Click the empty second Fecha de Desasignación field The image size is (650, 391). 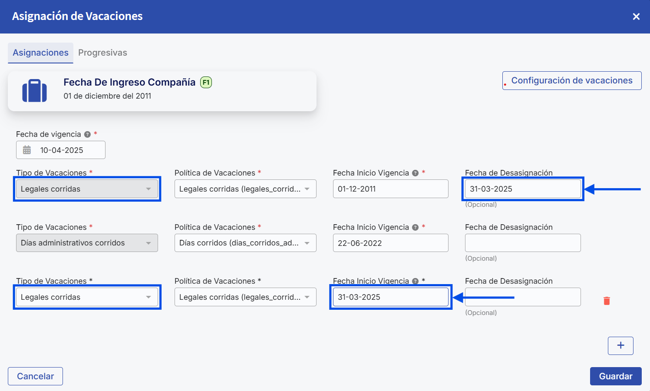tap(522, 243)
